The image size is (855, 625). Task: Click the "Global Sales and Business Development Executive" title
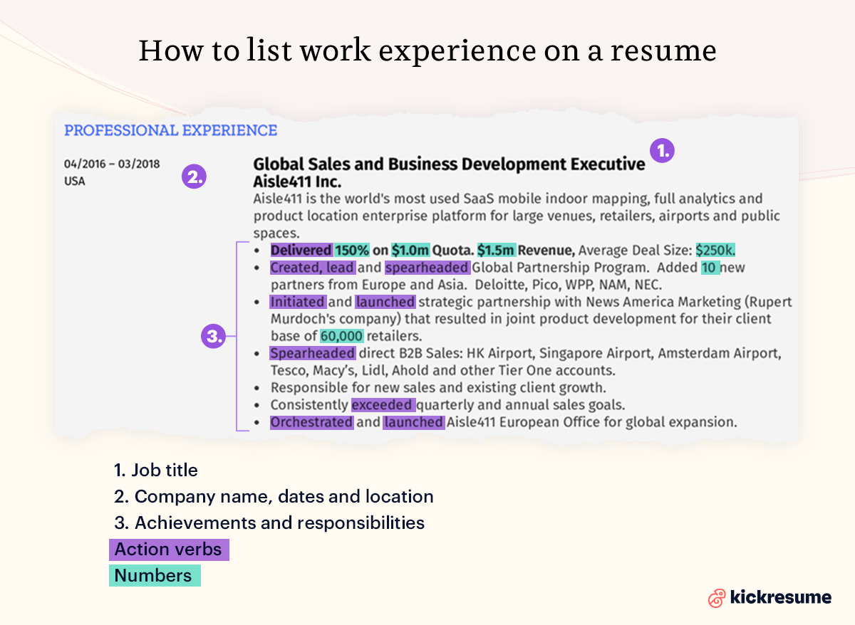click(x=449, y=164)
